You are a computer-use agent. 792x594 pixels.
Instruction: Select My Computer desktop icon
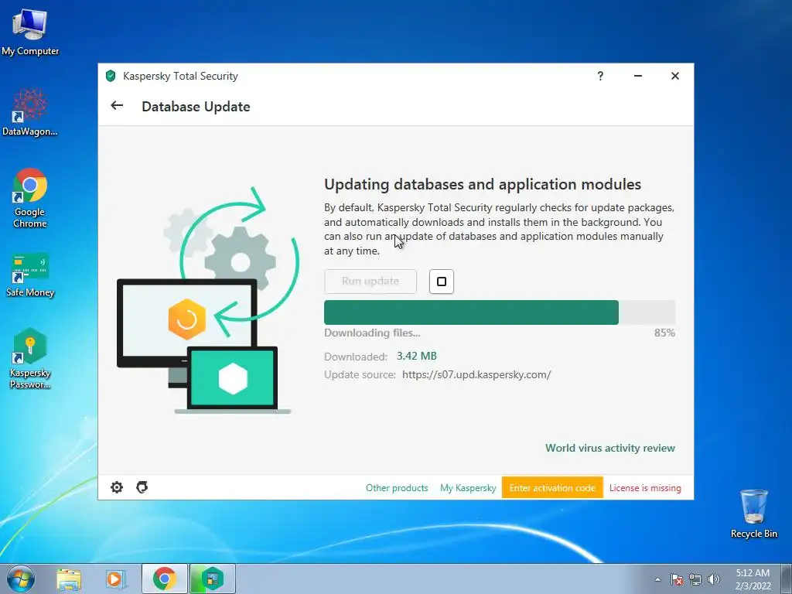click(x=30, y=32)
